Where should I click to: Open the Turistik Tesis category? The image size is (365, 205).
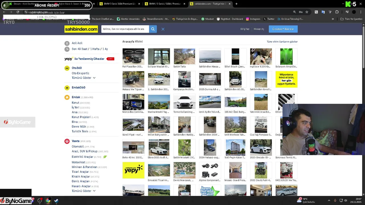80,132
